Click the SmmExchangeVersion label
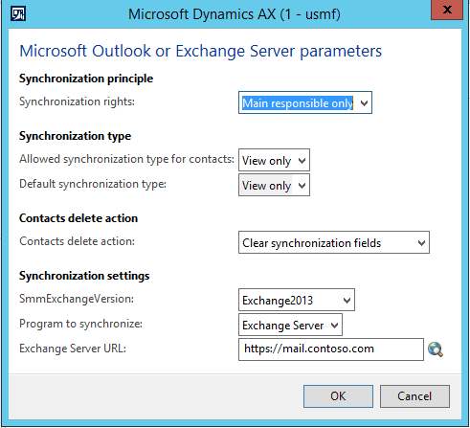 [x=77, y=299]
